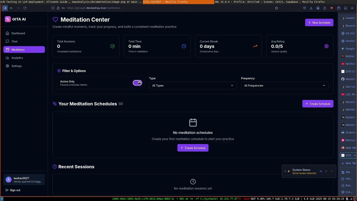The width and height of the screenshot is (357, 201).
Task: Bookmark this page with star icon
Action: pyautogui.click(x=276, y=8)
